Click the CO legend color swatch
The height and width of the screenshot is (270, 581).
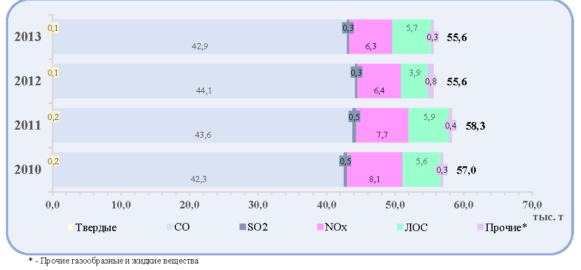coord(169,227)
